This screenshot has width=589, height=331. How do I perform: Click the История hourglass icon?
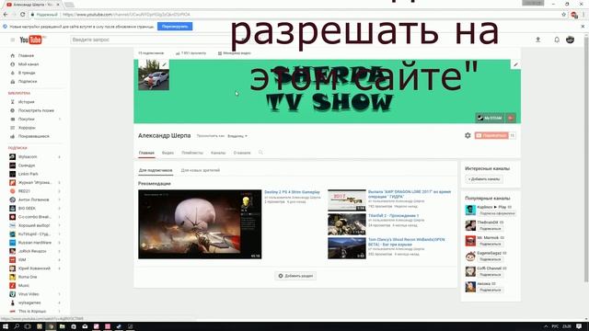tap(12, 102)
